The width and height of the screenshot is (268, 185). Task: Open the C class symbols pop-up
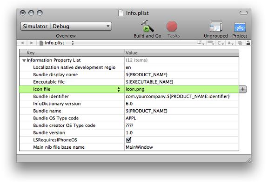pyautogui.click(x=221, y=43)
